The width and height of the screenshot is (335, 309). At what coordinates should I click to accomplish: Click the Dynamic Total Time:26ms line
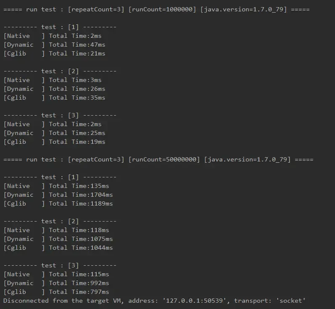(x=55, y=89)
